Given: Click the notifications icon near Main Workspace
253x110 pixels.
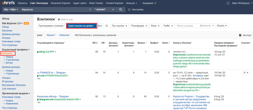Looking at the screenshot, I should pos(228,3).
